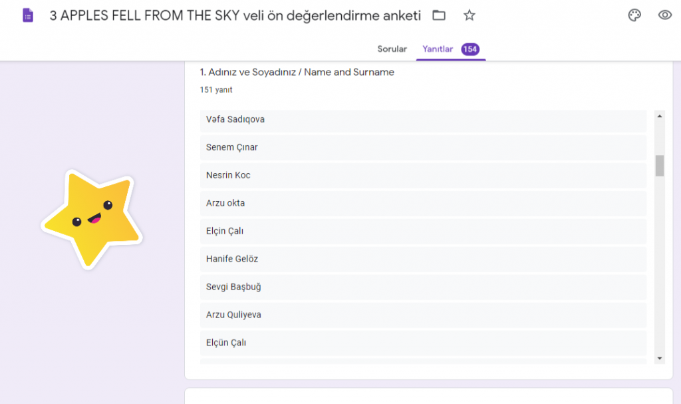The width and height of the screenshot is (681, 404).
Task: Click the Nesrin Koc response row
Action: coord(423,176)
